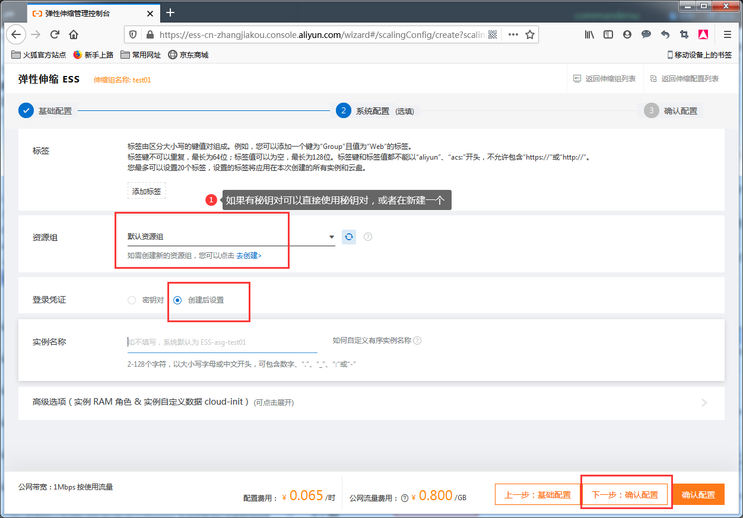Open the 默认资源组 dropdown

coord(231,237)
